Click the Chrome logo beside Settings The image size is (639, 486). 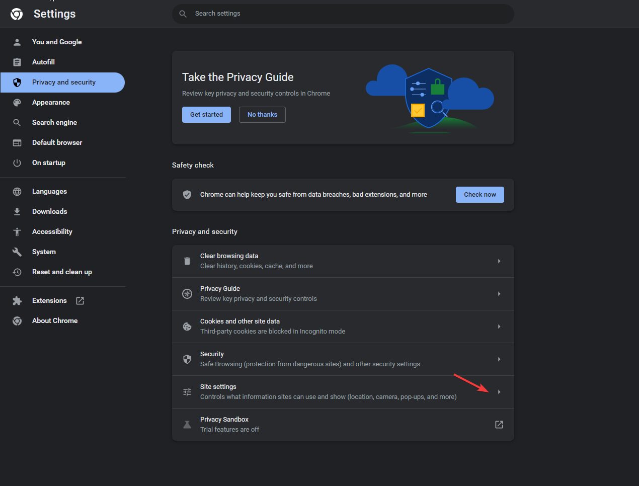click(17, 14)
